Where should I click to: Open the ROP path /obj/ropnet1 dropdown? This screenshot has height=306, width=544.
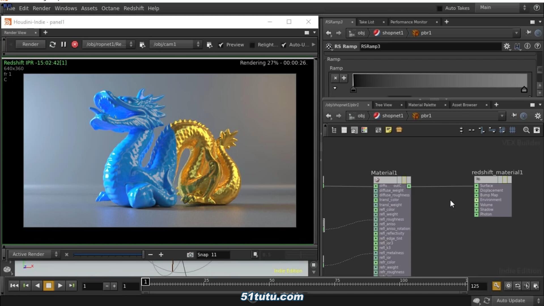coord(109,44)
